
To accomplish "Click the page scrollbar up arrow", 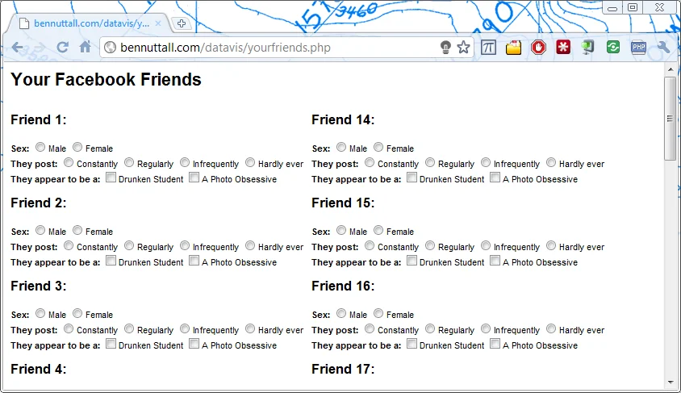I will click(x=671, y=69).
